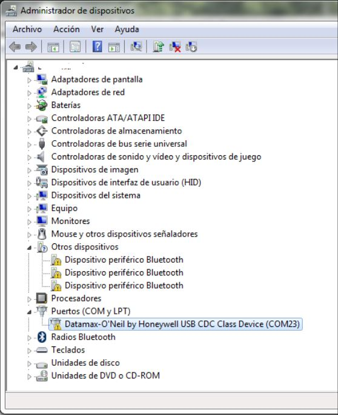The image size is (338, 415).
Task: Select the HID devices icon
Action: point(42,183)
